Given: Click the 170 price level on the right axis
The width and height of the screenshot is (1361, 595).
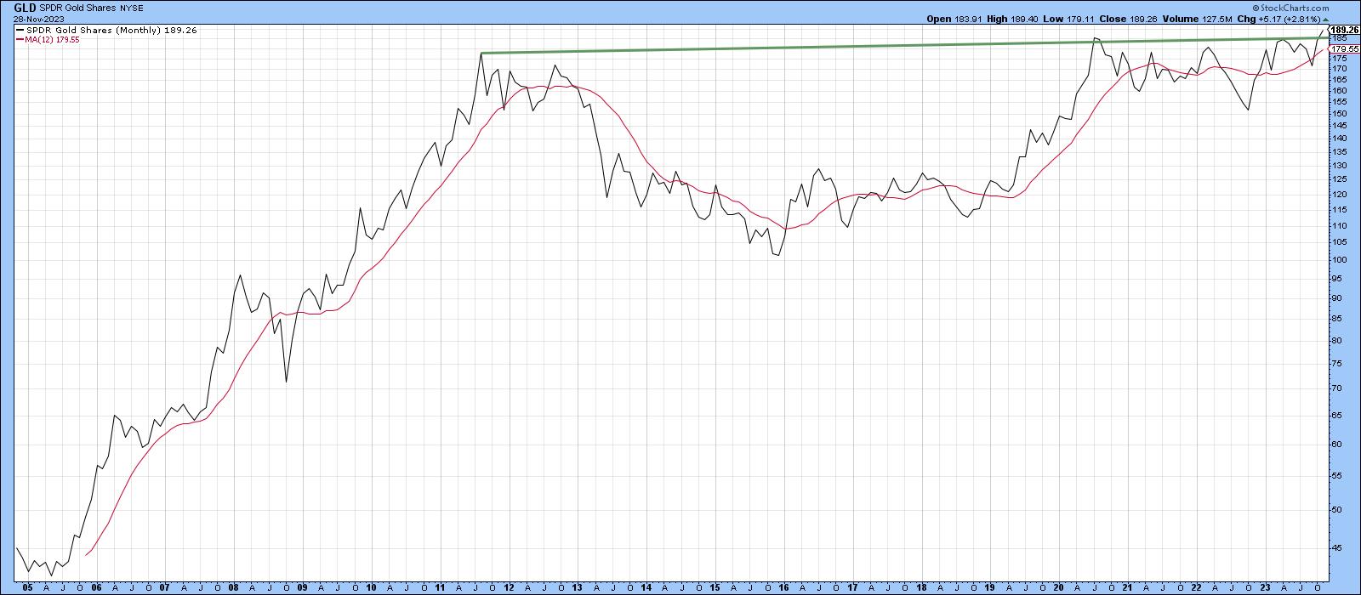Looking at the screenshot, I should [x=1340, y=68].
